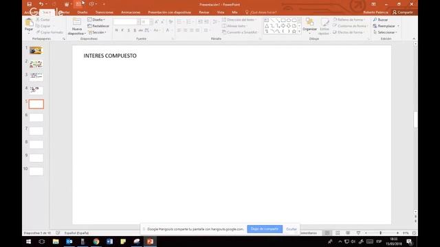
Task: Open Word from the taskbar
Action: pos(109,242)
